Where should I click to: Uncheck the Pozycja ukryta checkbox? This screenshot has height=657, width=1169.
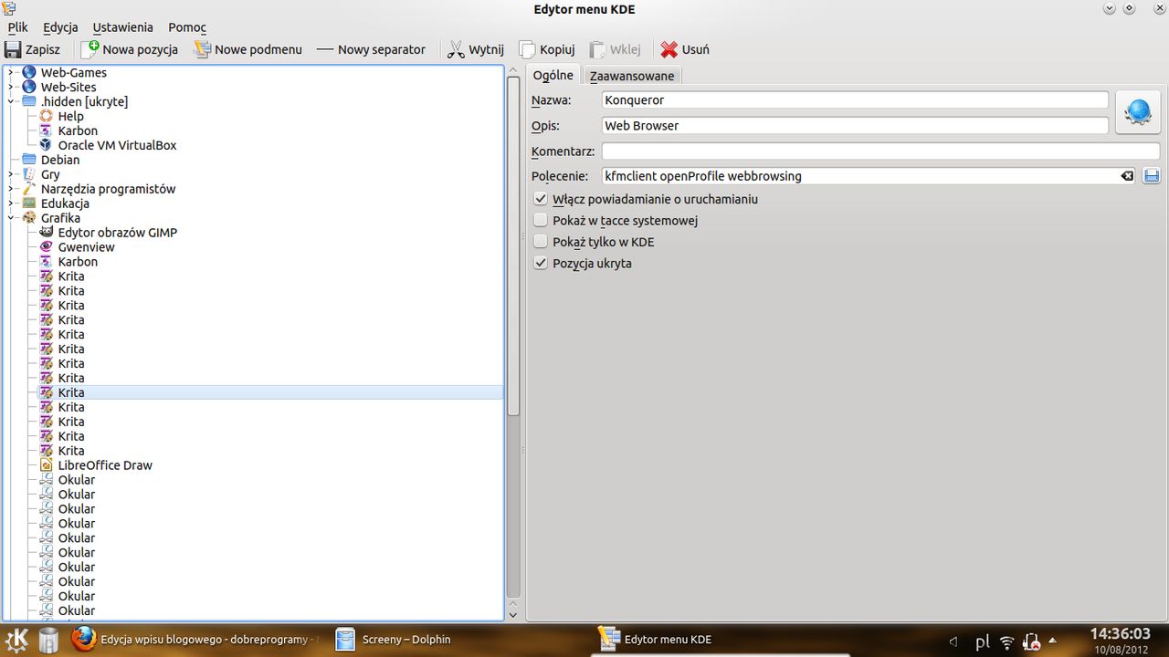coord(541,263)
